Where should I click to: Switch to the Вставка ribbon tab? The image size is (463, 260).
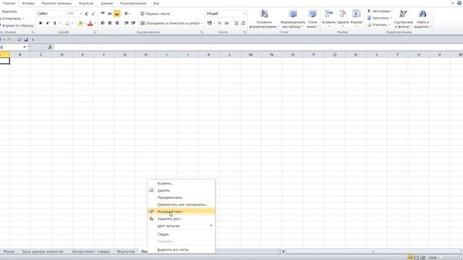[28, 3]
